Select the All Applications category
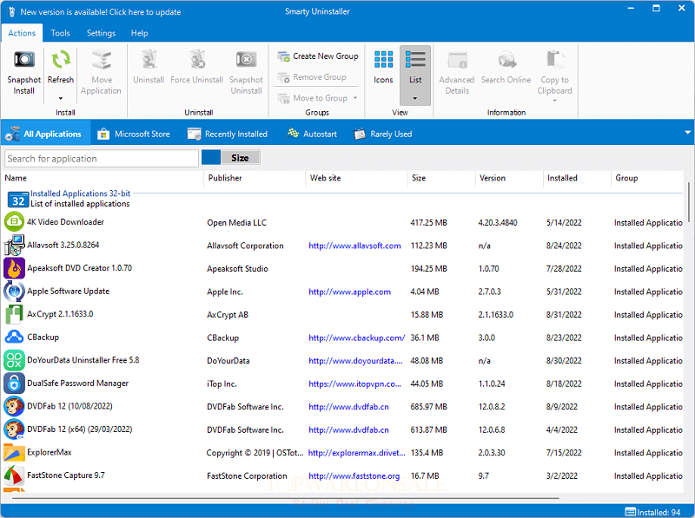 click(x=45, y=134)
